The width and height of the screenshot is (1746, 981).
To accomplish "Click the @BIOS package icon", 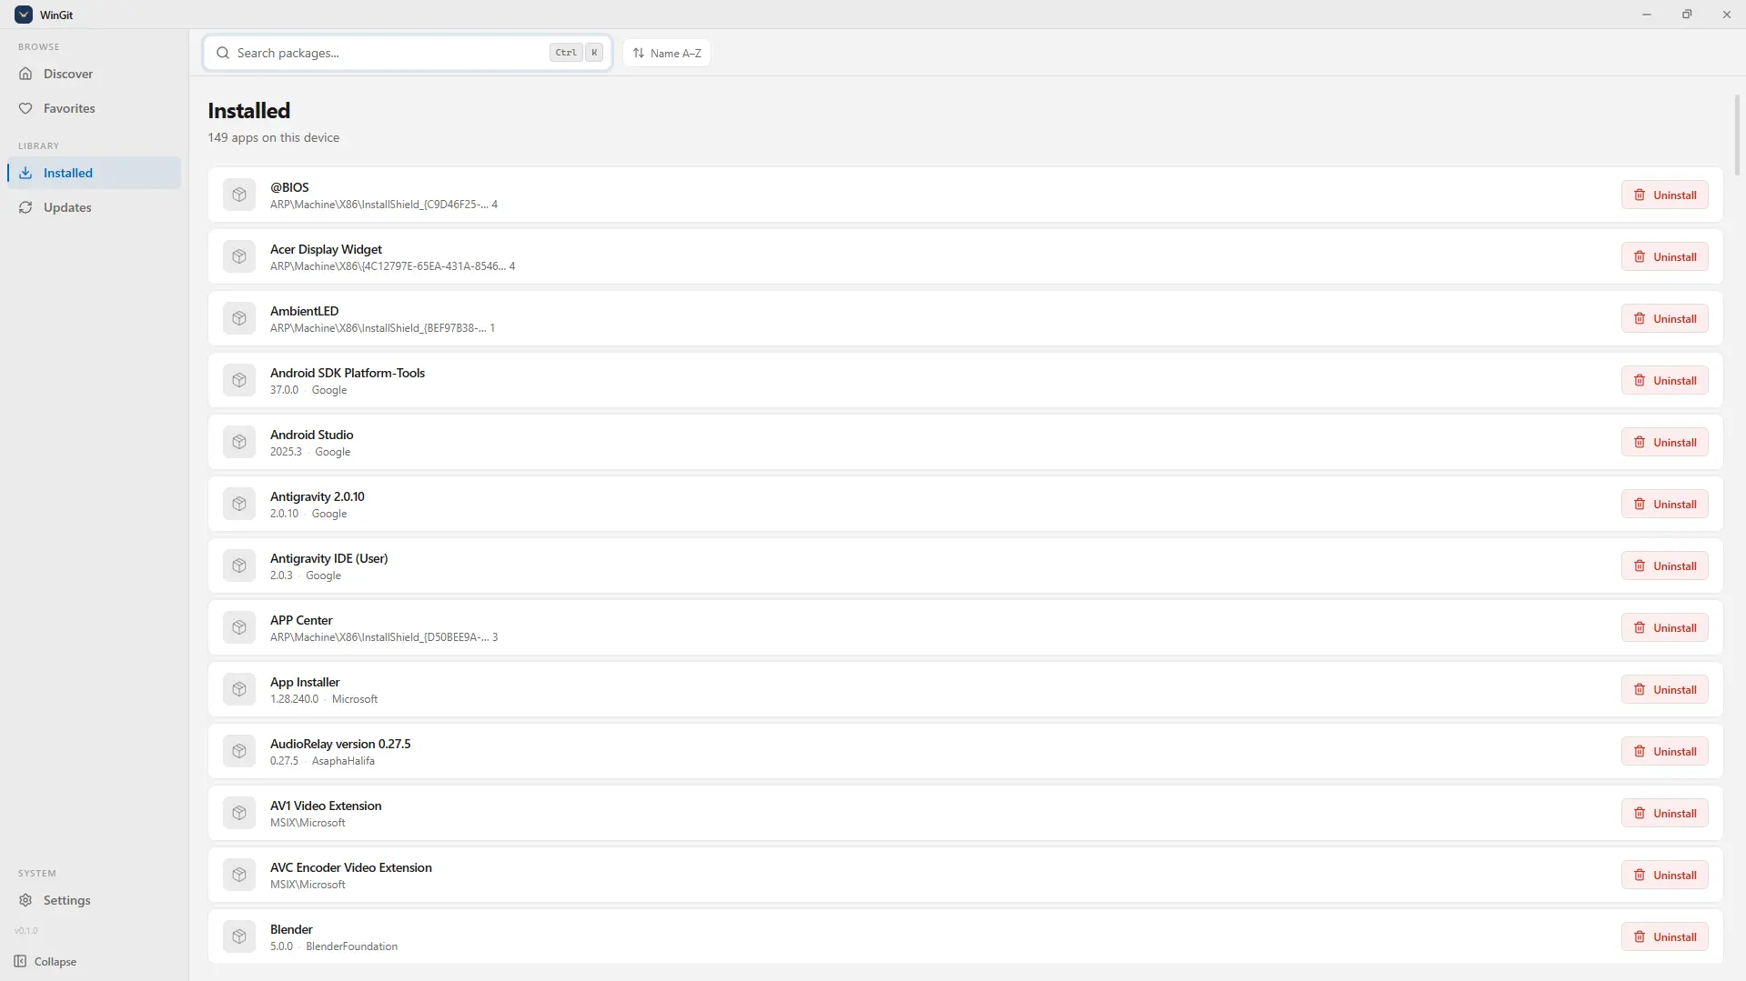I will [x=239, y=195].
